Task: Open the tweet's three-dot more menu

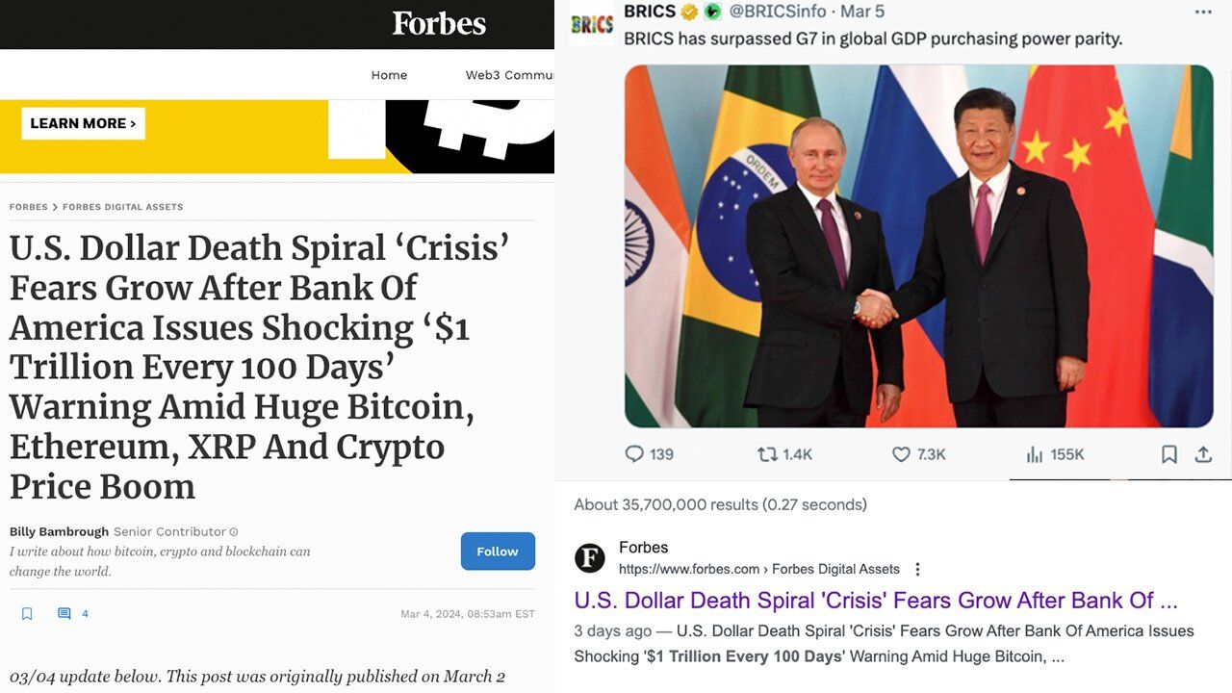Action: pyautogui.click(x=1203, y=13)
